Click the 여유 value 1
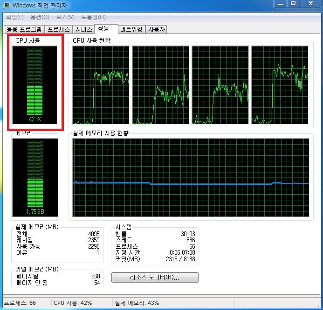 coord(98,252)
